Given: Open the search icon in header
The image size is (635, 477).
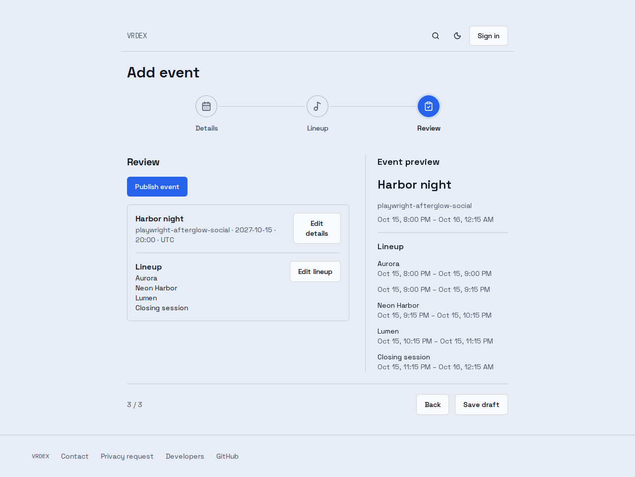Looking at the screenshot, I should pyautogui.click(x=436, y=36).
